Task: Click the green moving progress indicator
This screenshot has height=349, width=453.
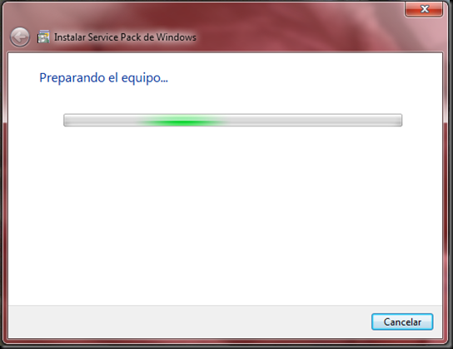Action: click(x=182, y=120)
